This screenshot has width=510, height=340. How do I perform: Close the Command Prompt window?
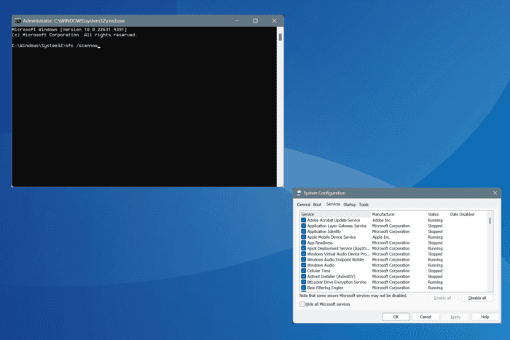tap(274, 21)
